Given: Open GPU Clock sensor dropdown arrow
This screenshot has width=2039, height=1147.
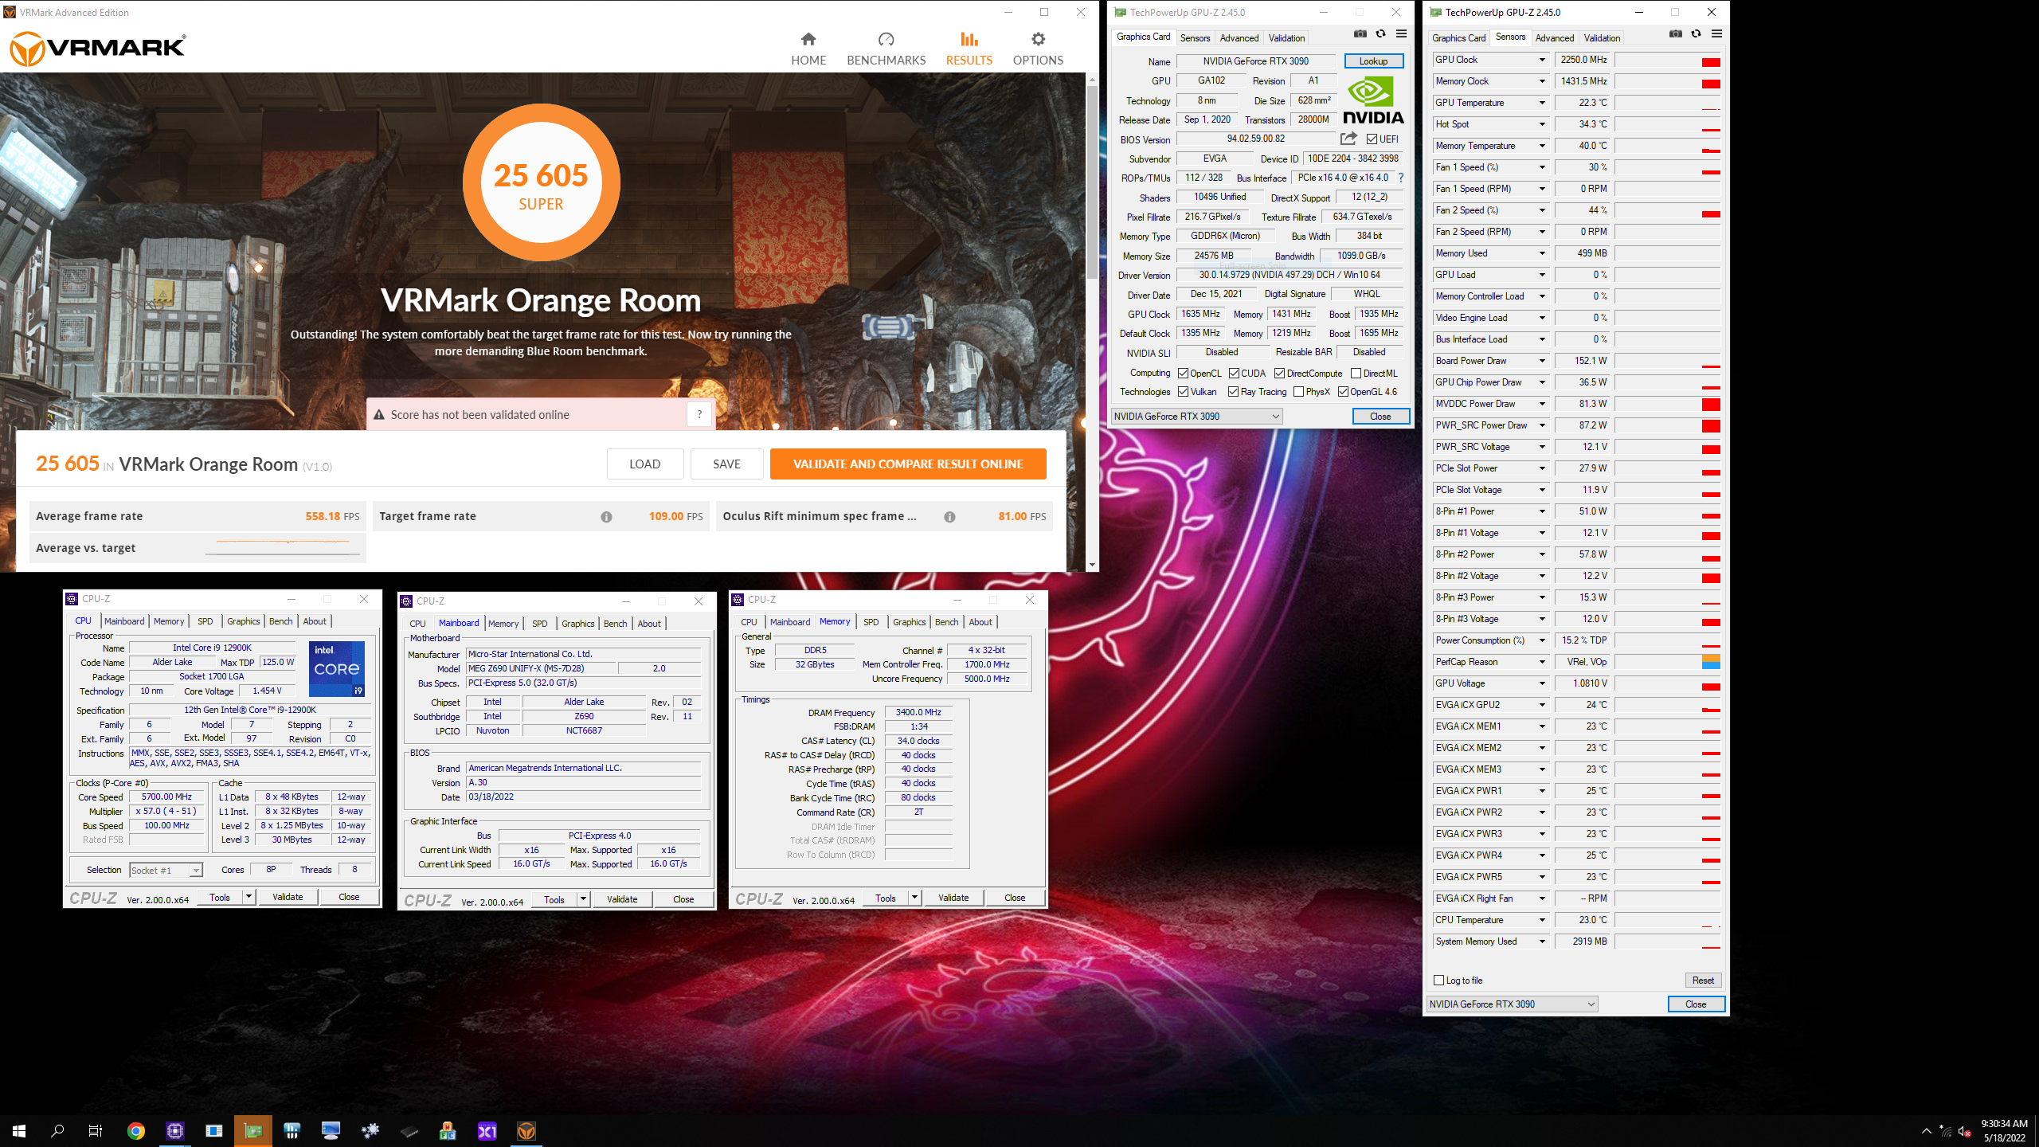Looking at the screenshot, I should (x=1542, y=60).
